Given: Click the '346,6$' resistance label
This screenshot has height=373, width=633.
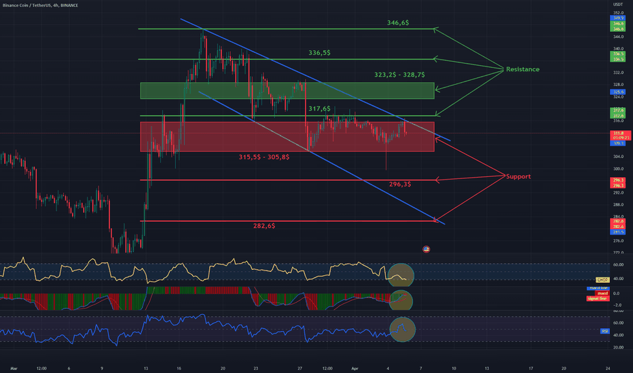Looking at the screenshot, I should [397, 23].
